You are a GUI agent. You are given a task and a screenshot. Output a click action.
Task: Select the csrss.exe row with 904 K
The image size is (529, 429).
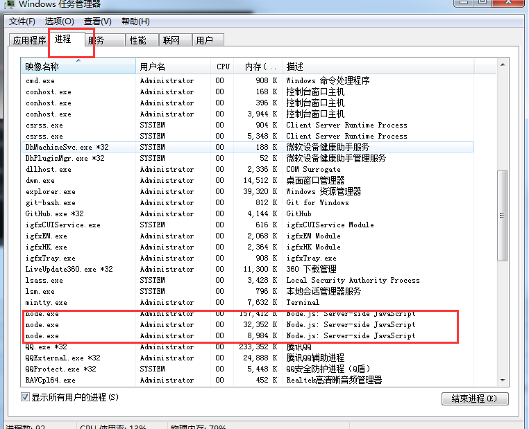pyautogui.click(x=248, y=125)
